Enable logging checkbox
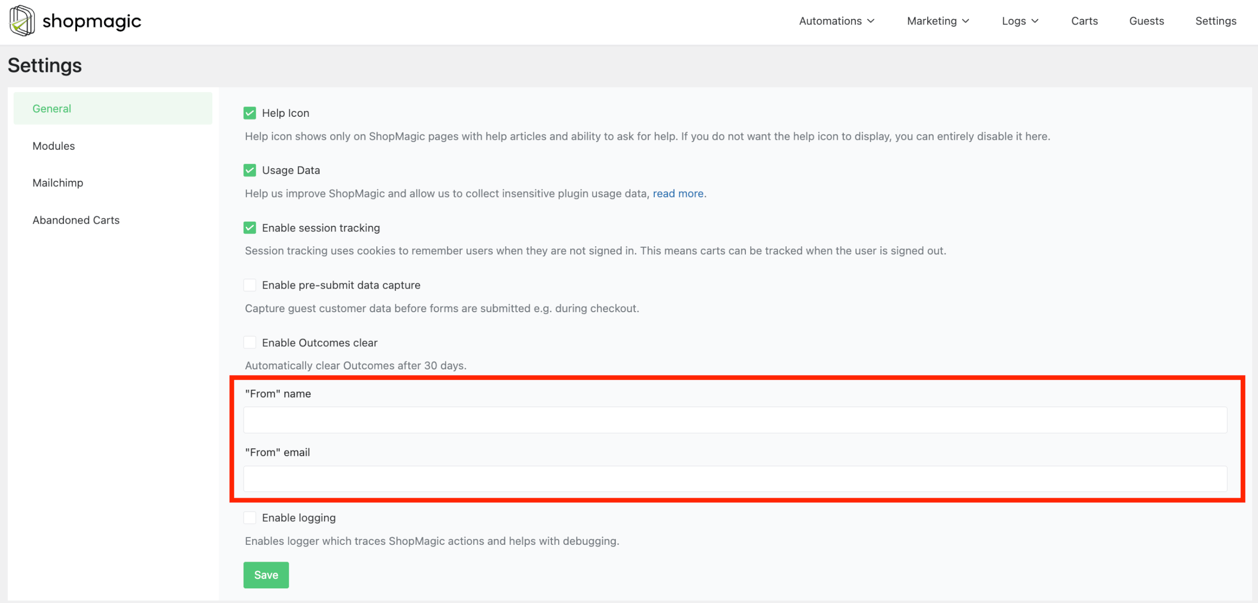The image size is (1258, 603). 250,518
